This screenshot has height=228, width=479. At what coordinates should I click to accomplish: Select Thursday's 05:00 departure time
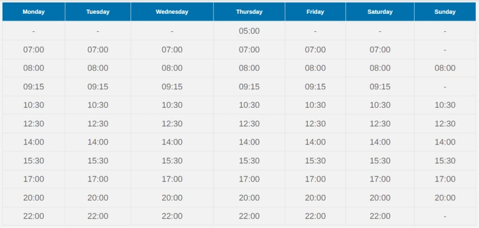[x=249, y=31]
